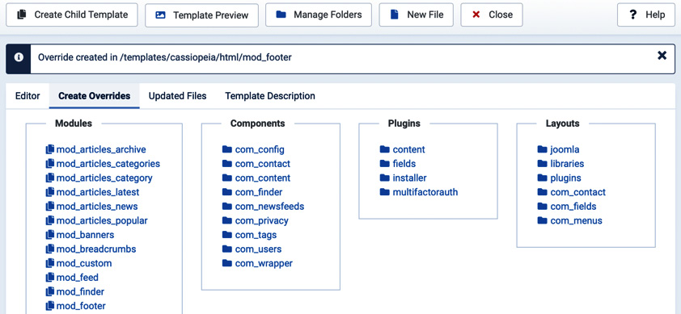Click folder icon beside com_contact under Layouts
The width and height of the screenshot is (681, 314).
[x=542, y=191]
